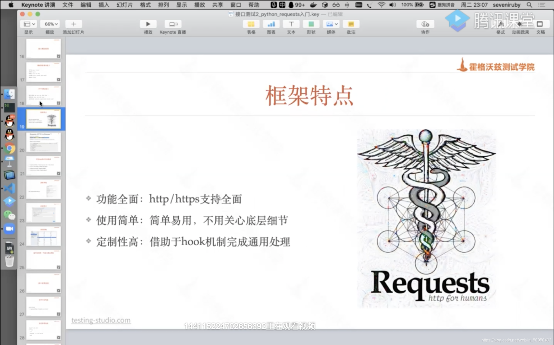Insert a chart with 图表 icon
Image resolution: width=554 pixels, height=345 pixels.
coord(271,24)
